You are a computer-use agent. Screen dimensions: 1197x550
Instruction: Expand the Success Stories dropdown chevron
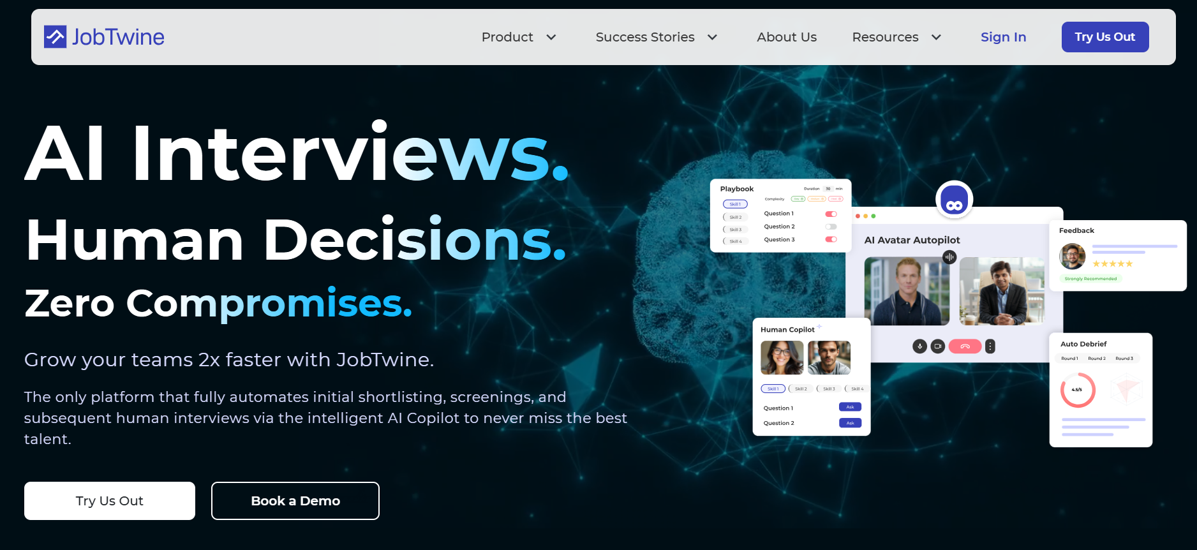click(x=712, y=37)
